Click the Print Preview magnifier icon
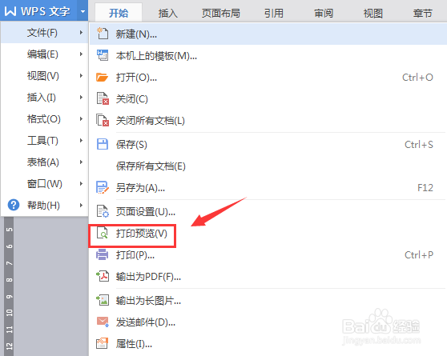The width and height of the screenshot is (447, 356). click(x=103, y=233)
